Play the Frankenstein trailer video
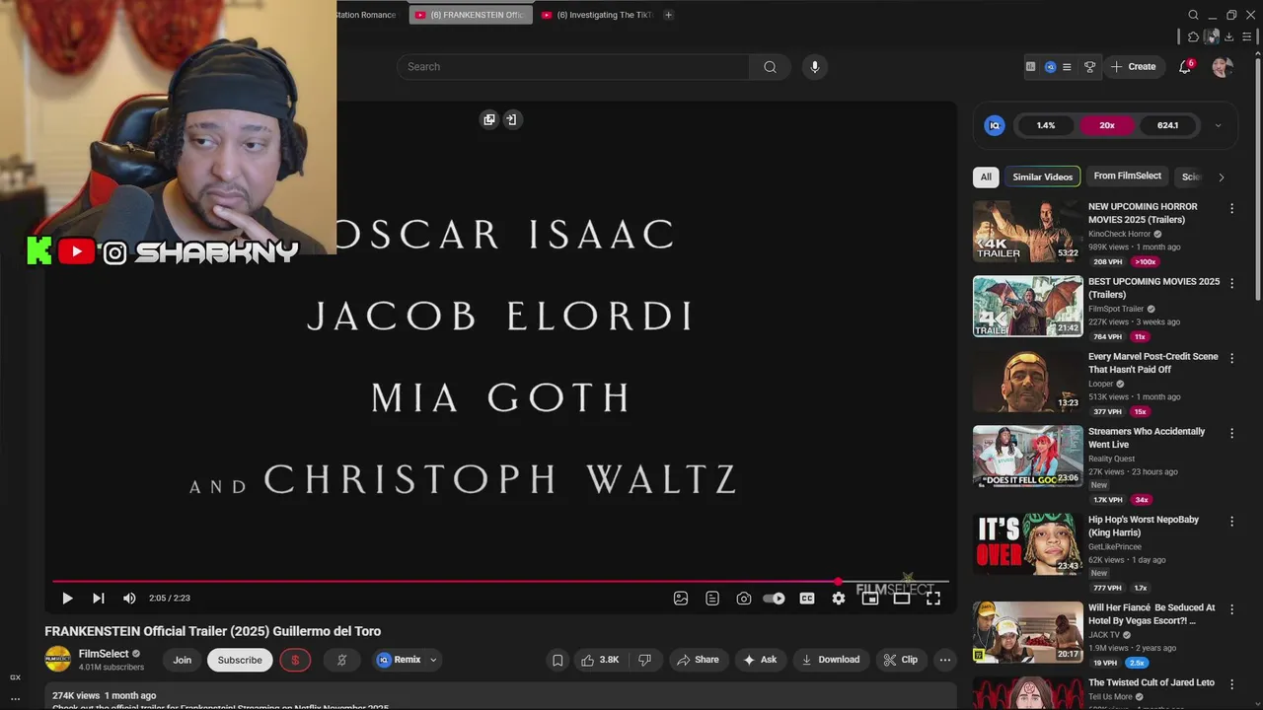The width and height of the screenshot is (1263, 710). (67, 598)
